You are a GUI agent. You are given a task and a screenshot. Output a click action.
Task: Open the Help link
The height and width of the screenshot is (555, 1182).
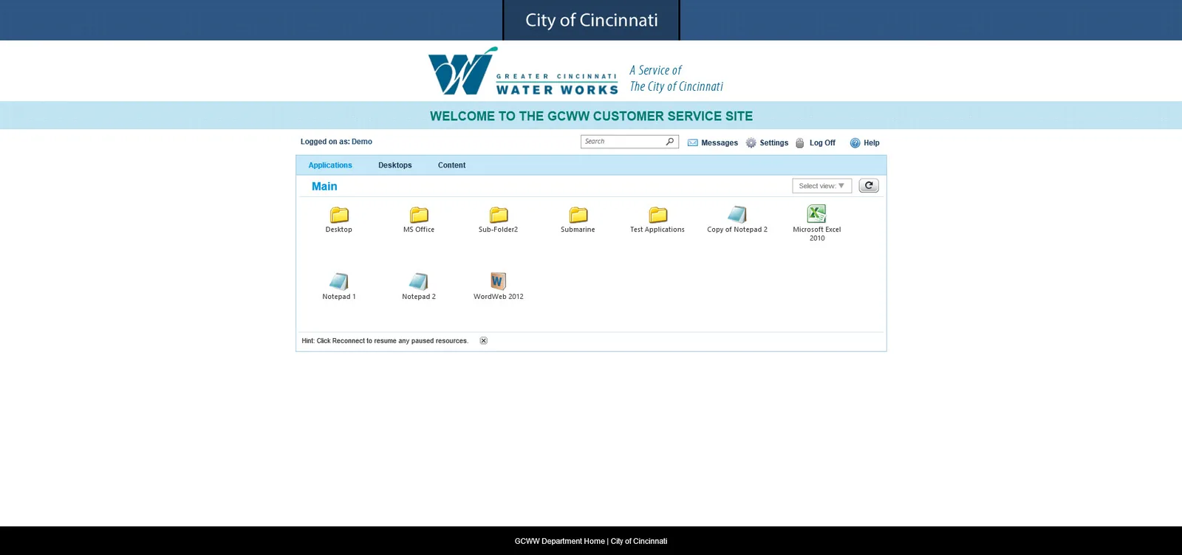click(872, 143)
